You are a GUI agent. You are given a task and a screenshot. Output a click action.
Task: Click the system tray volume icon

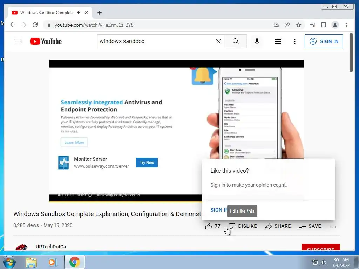point(324,262)
